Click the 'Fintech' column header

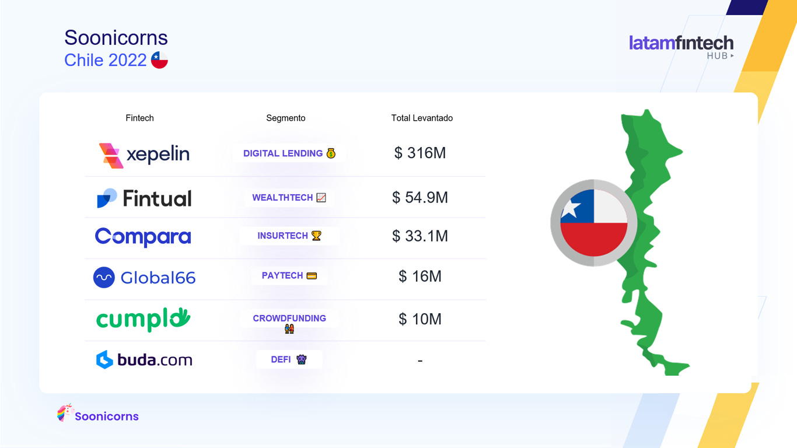[x=140, y=118]
